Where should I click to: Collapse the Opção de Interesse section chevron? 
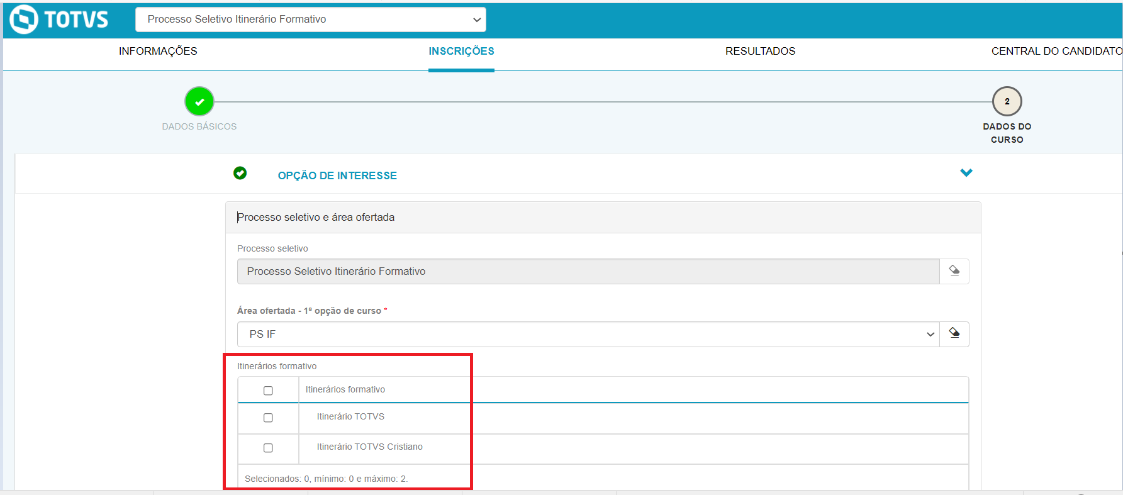966,172
